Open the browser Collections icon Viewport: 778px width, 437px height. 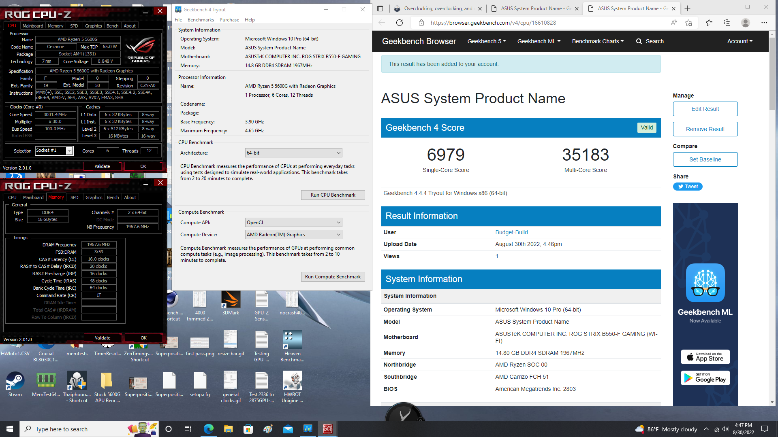click(727, 23)
